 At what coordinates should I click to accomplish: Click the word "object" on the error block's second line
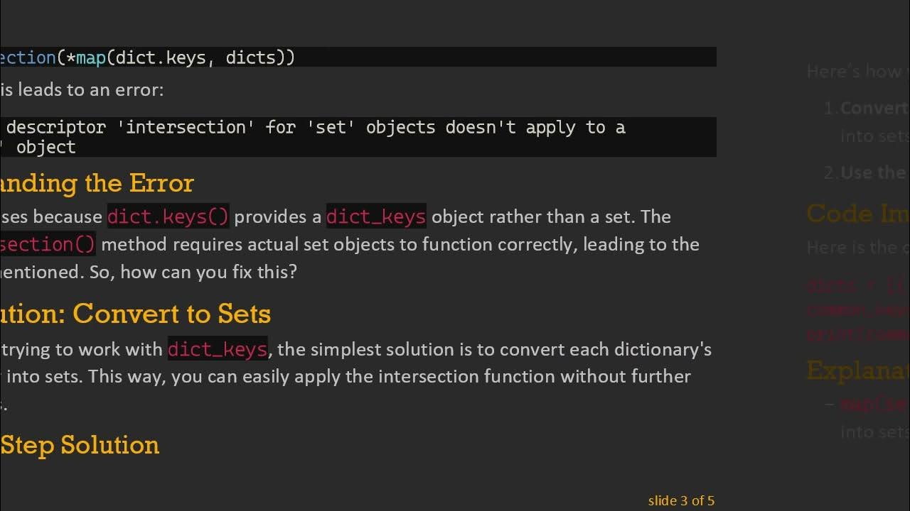[45, 147]
